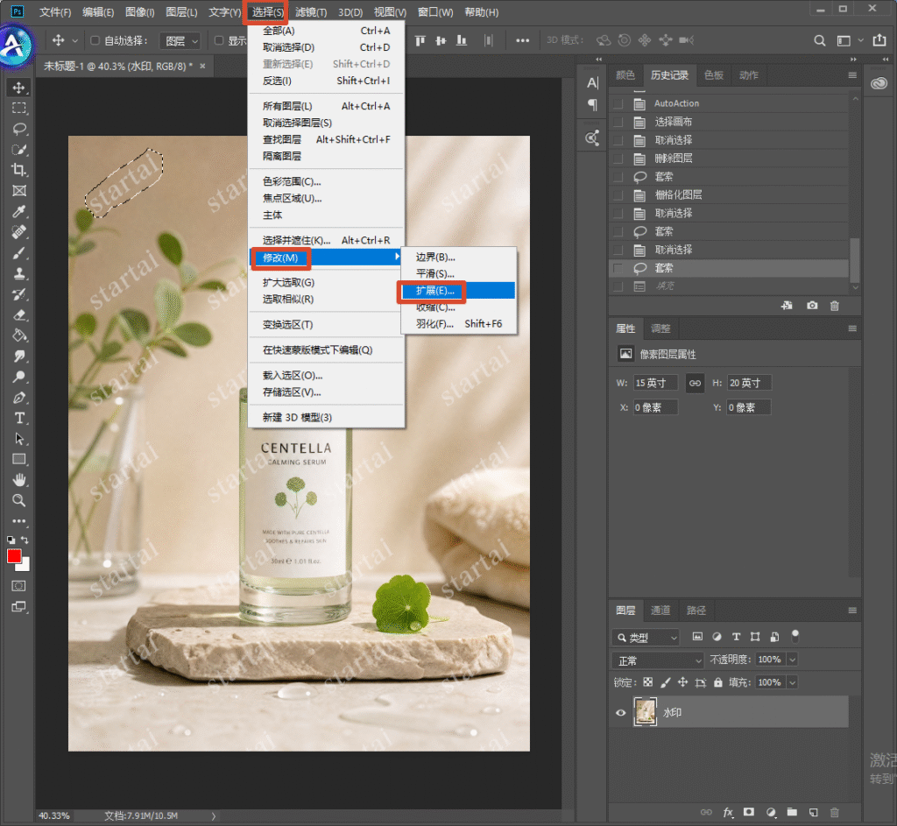Toggle link width and height button

pos(695,383)
